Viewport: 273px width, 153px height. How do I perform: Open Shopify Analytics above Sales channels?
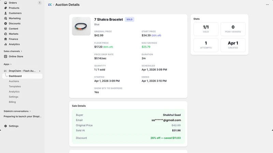14,44
